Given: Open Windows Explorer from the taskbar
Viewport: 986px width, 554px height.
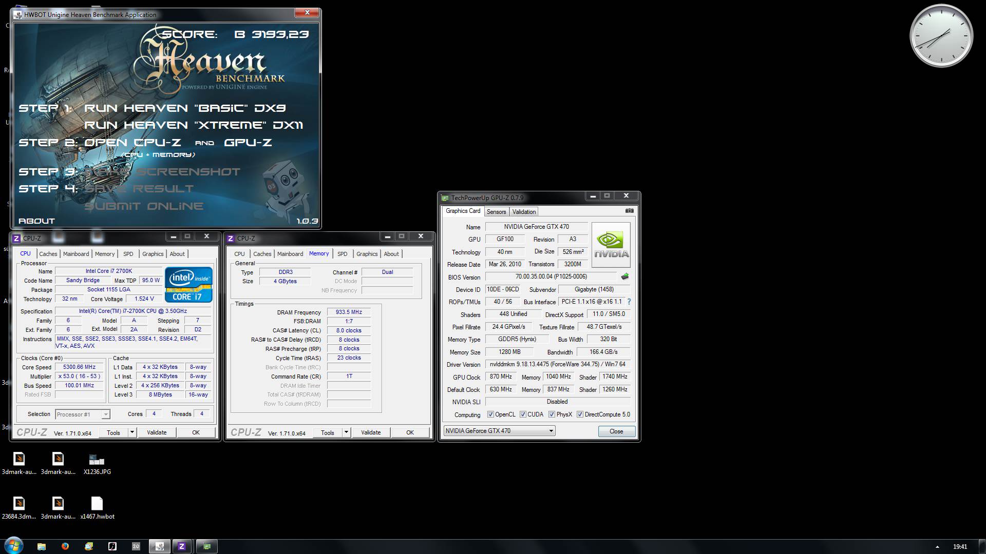Looking at the screenshot, I should pyautogui.click(x=42, y=546).
